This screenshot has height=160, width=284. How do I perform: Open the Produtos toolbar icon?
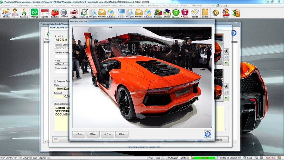click(55, 13)
